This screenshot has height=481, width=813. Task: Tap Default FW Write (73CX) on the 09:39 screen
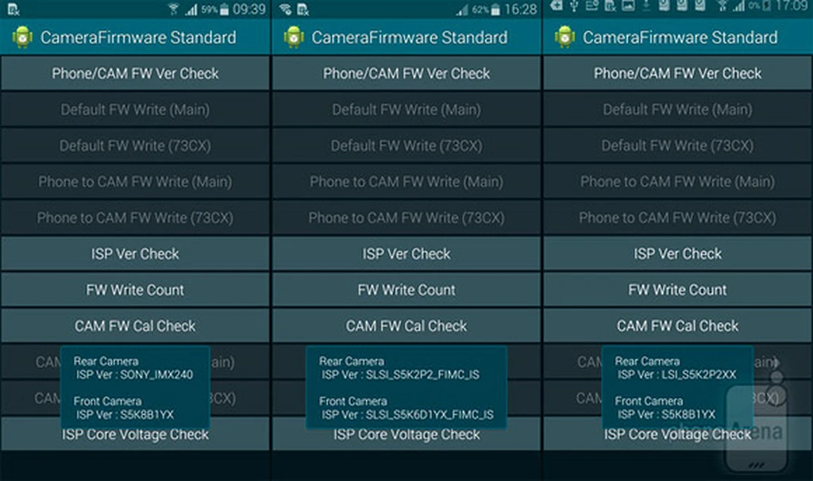pos(135,145)
